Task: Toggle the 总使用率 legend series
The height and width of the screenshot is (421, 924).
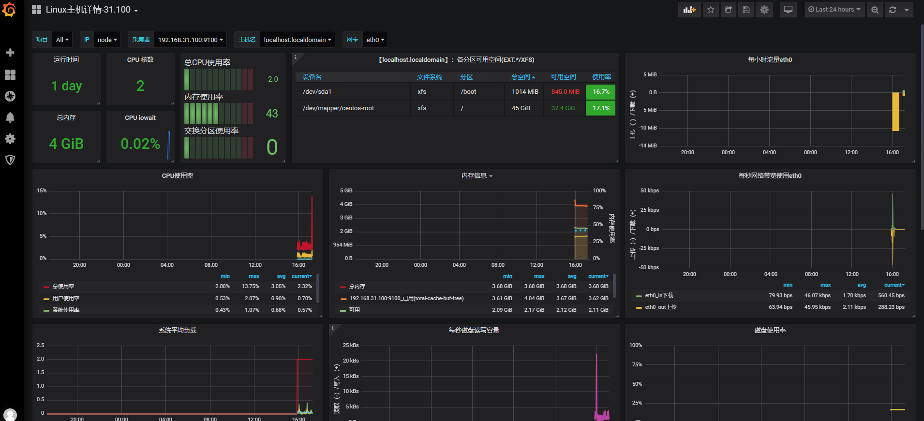Action: [x=63, y=287]
